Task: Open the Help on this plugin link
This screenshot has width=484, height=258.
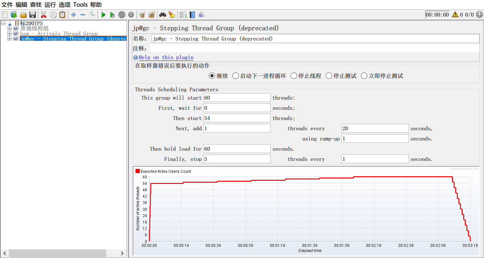Action: [x=166, y=57]
